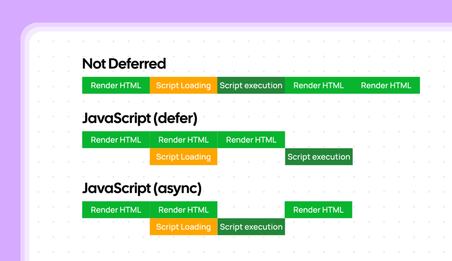Image resolution: width=452 pixels, height=261 pixels.
Task: Select the Script execution bar in the defer section
Action: click(318, 157)
